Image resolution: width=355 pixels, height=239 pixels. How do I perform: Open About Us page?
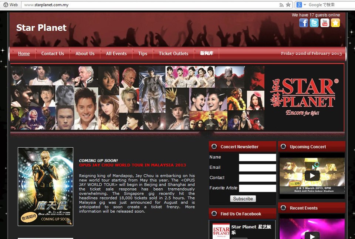tap(85, 54)
